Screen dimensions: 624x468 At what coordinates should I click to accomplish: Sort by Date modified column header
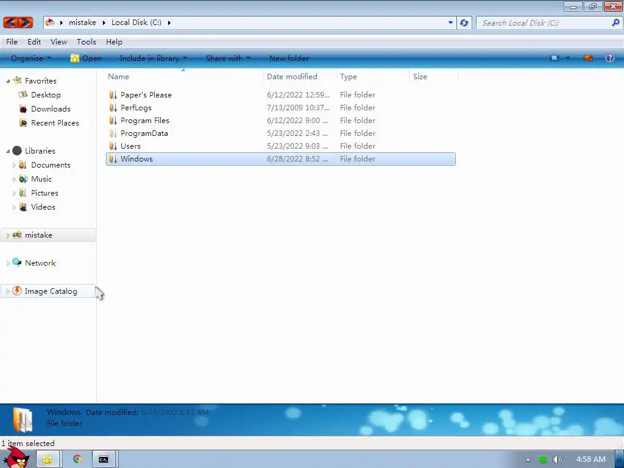(299, 76)
